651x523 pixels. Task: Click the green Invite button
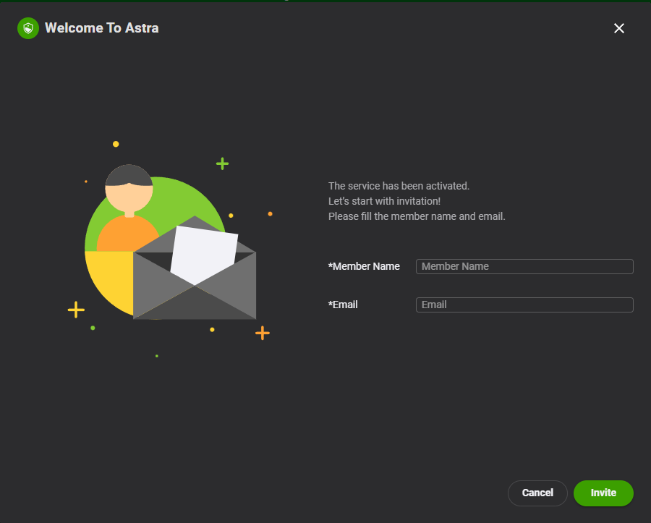603,493
